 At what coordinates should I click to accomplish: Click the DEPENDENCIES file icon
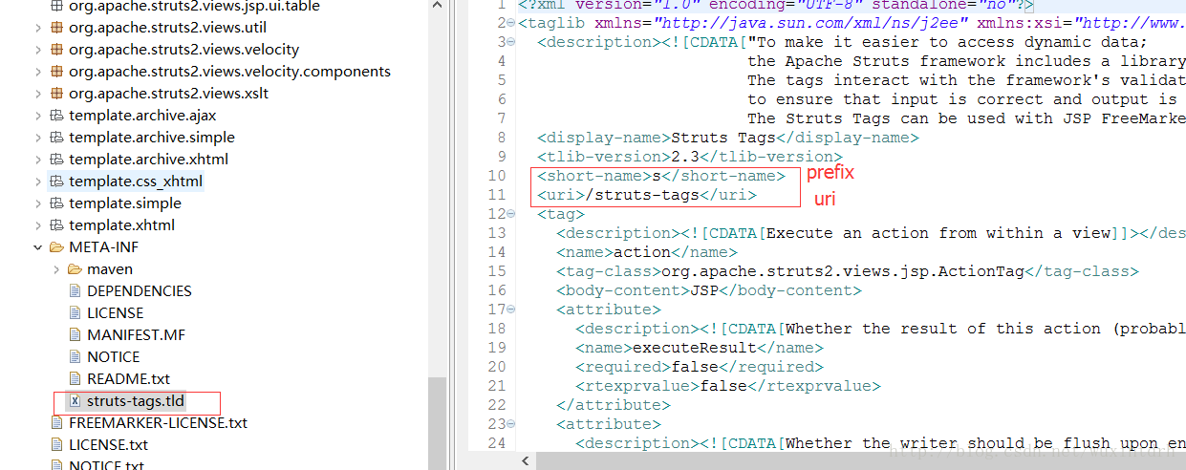click(75, 291)
